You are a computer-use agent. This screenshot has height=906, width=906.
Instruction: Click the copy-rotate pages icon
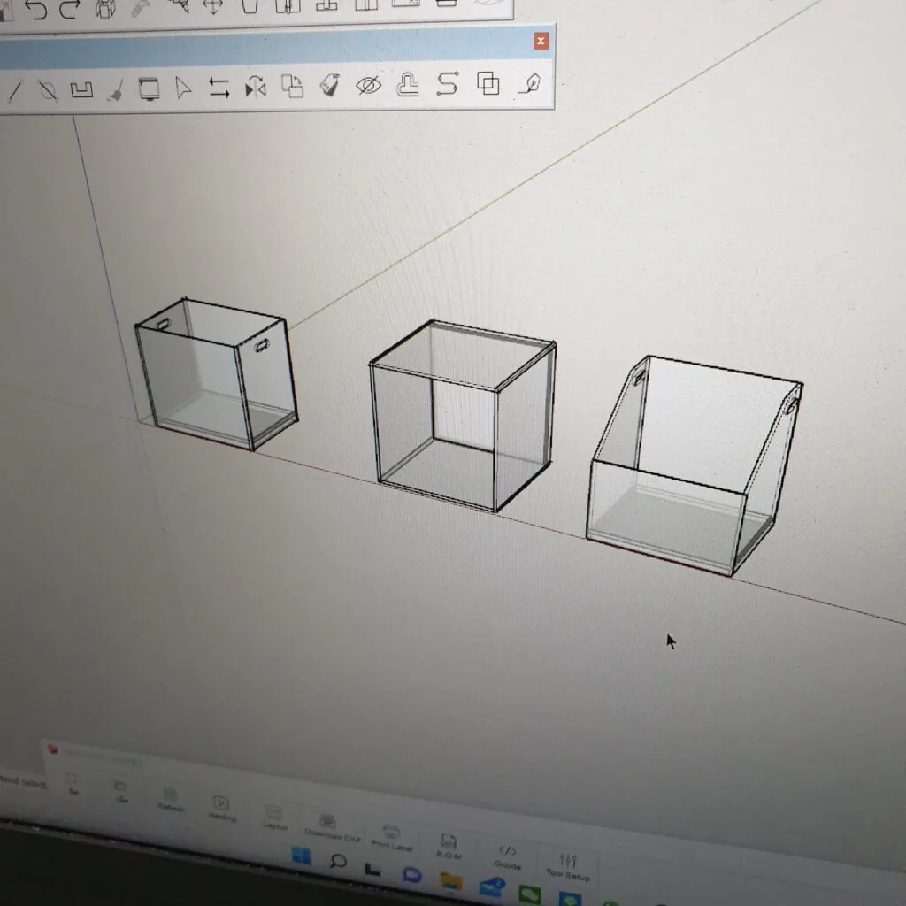[x=292, y=86]
